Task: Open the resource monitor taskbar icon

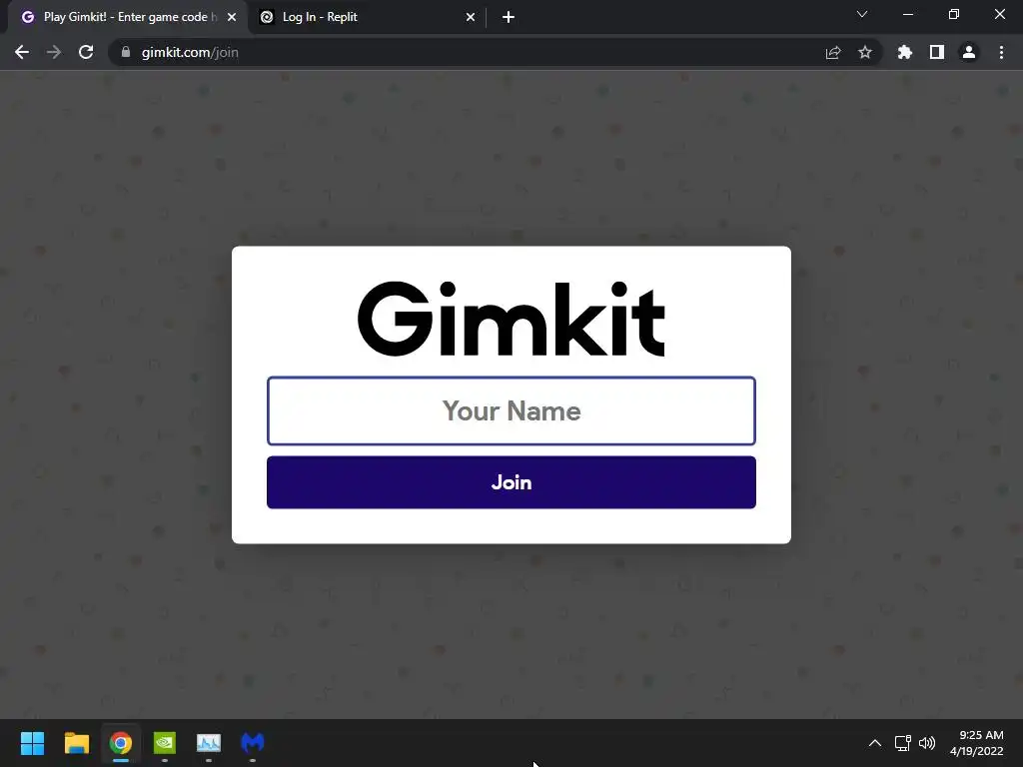Action: (209, 743)
